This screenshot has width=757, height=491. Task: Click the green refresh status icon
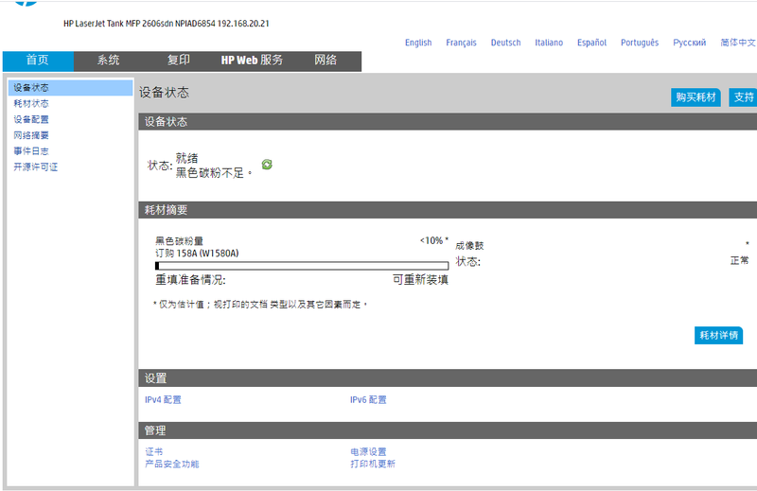[x=267, y=165]
